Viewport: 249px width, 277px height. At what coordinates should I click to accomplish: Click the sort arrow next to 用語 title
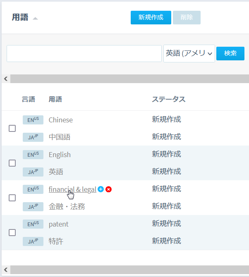35,19
